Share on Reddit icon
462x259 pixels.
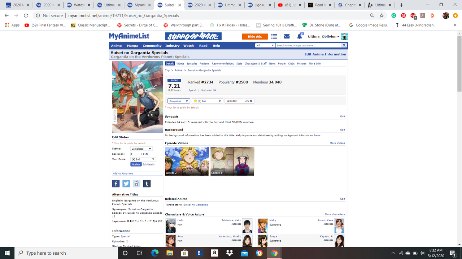tap(136, 183)
